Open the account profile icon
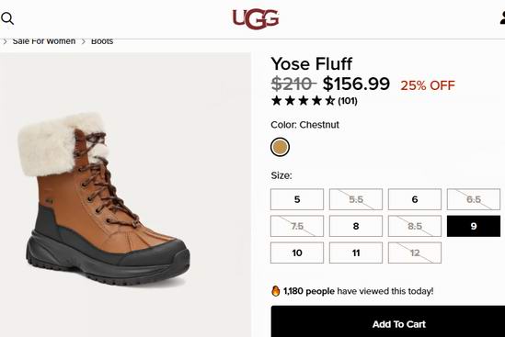 [x=502, y=17]
